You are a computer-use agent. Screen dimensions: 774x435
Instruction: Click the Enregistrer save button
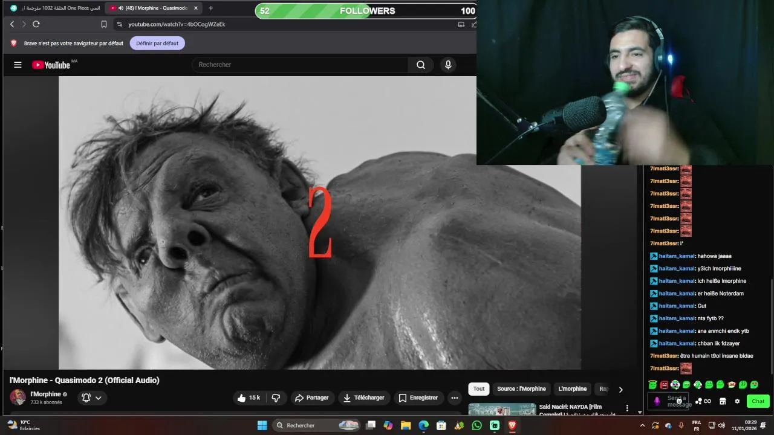pos(418,398)
